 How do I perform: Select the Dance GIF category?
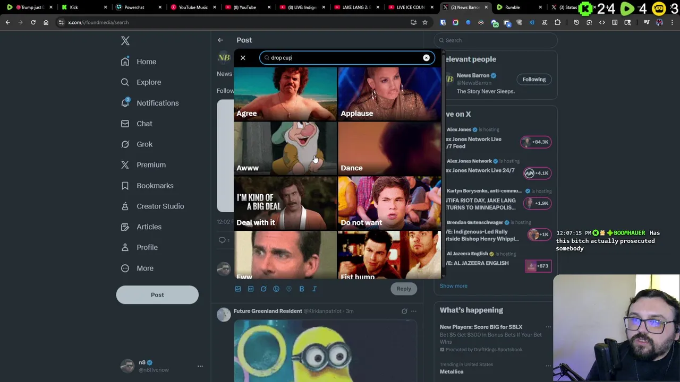389,148
